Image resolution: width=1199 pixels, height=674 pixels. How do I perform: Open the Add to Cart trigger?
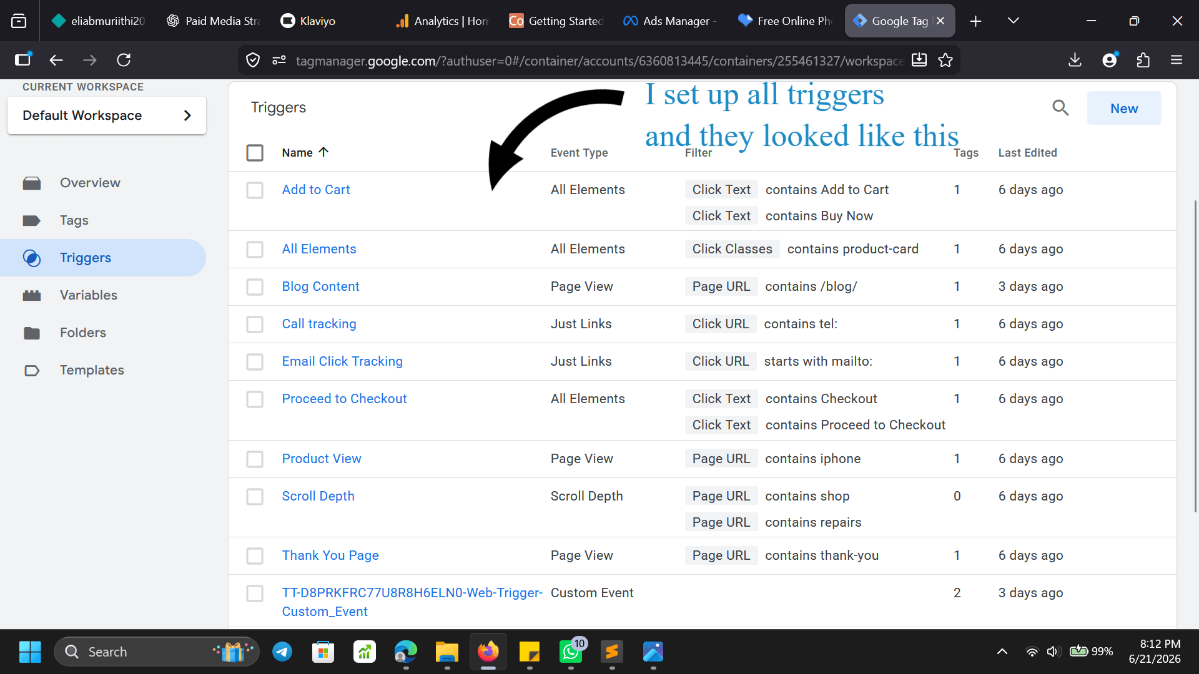[x=316, y=190]
